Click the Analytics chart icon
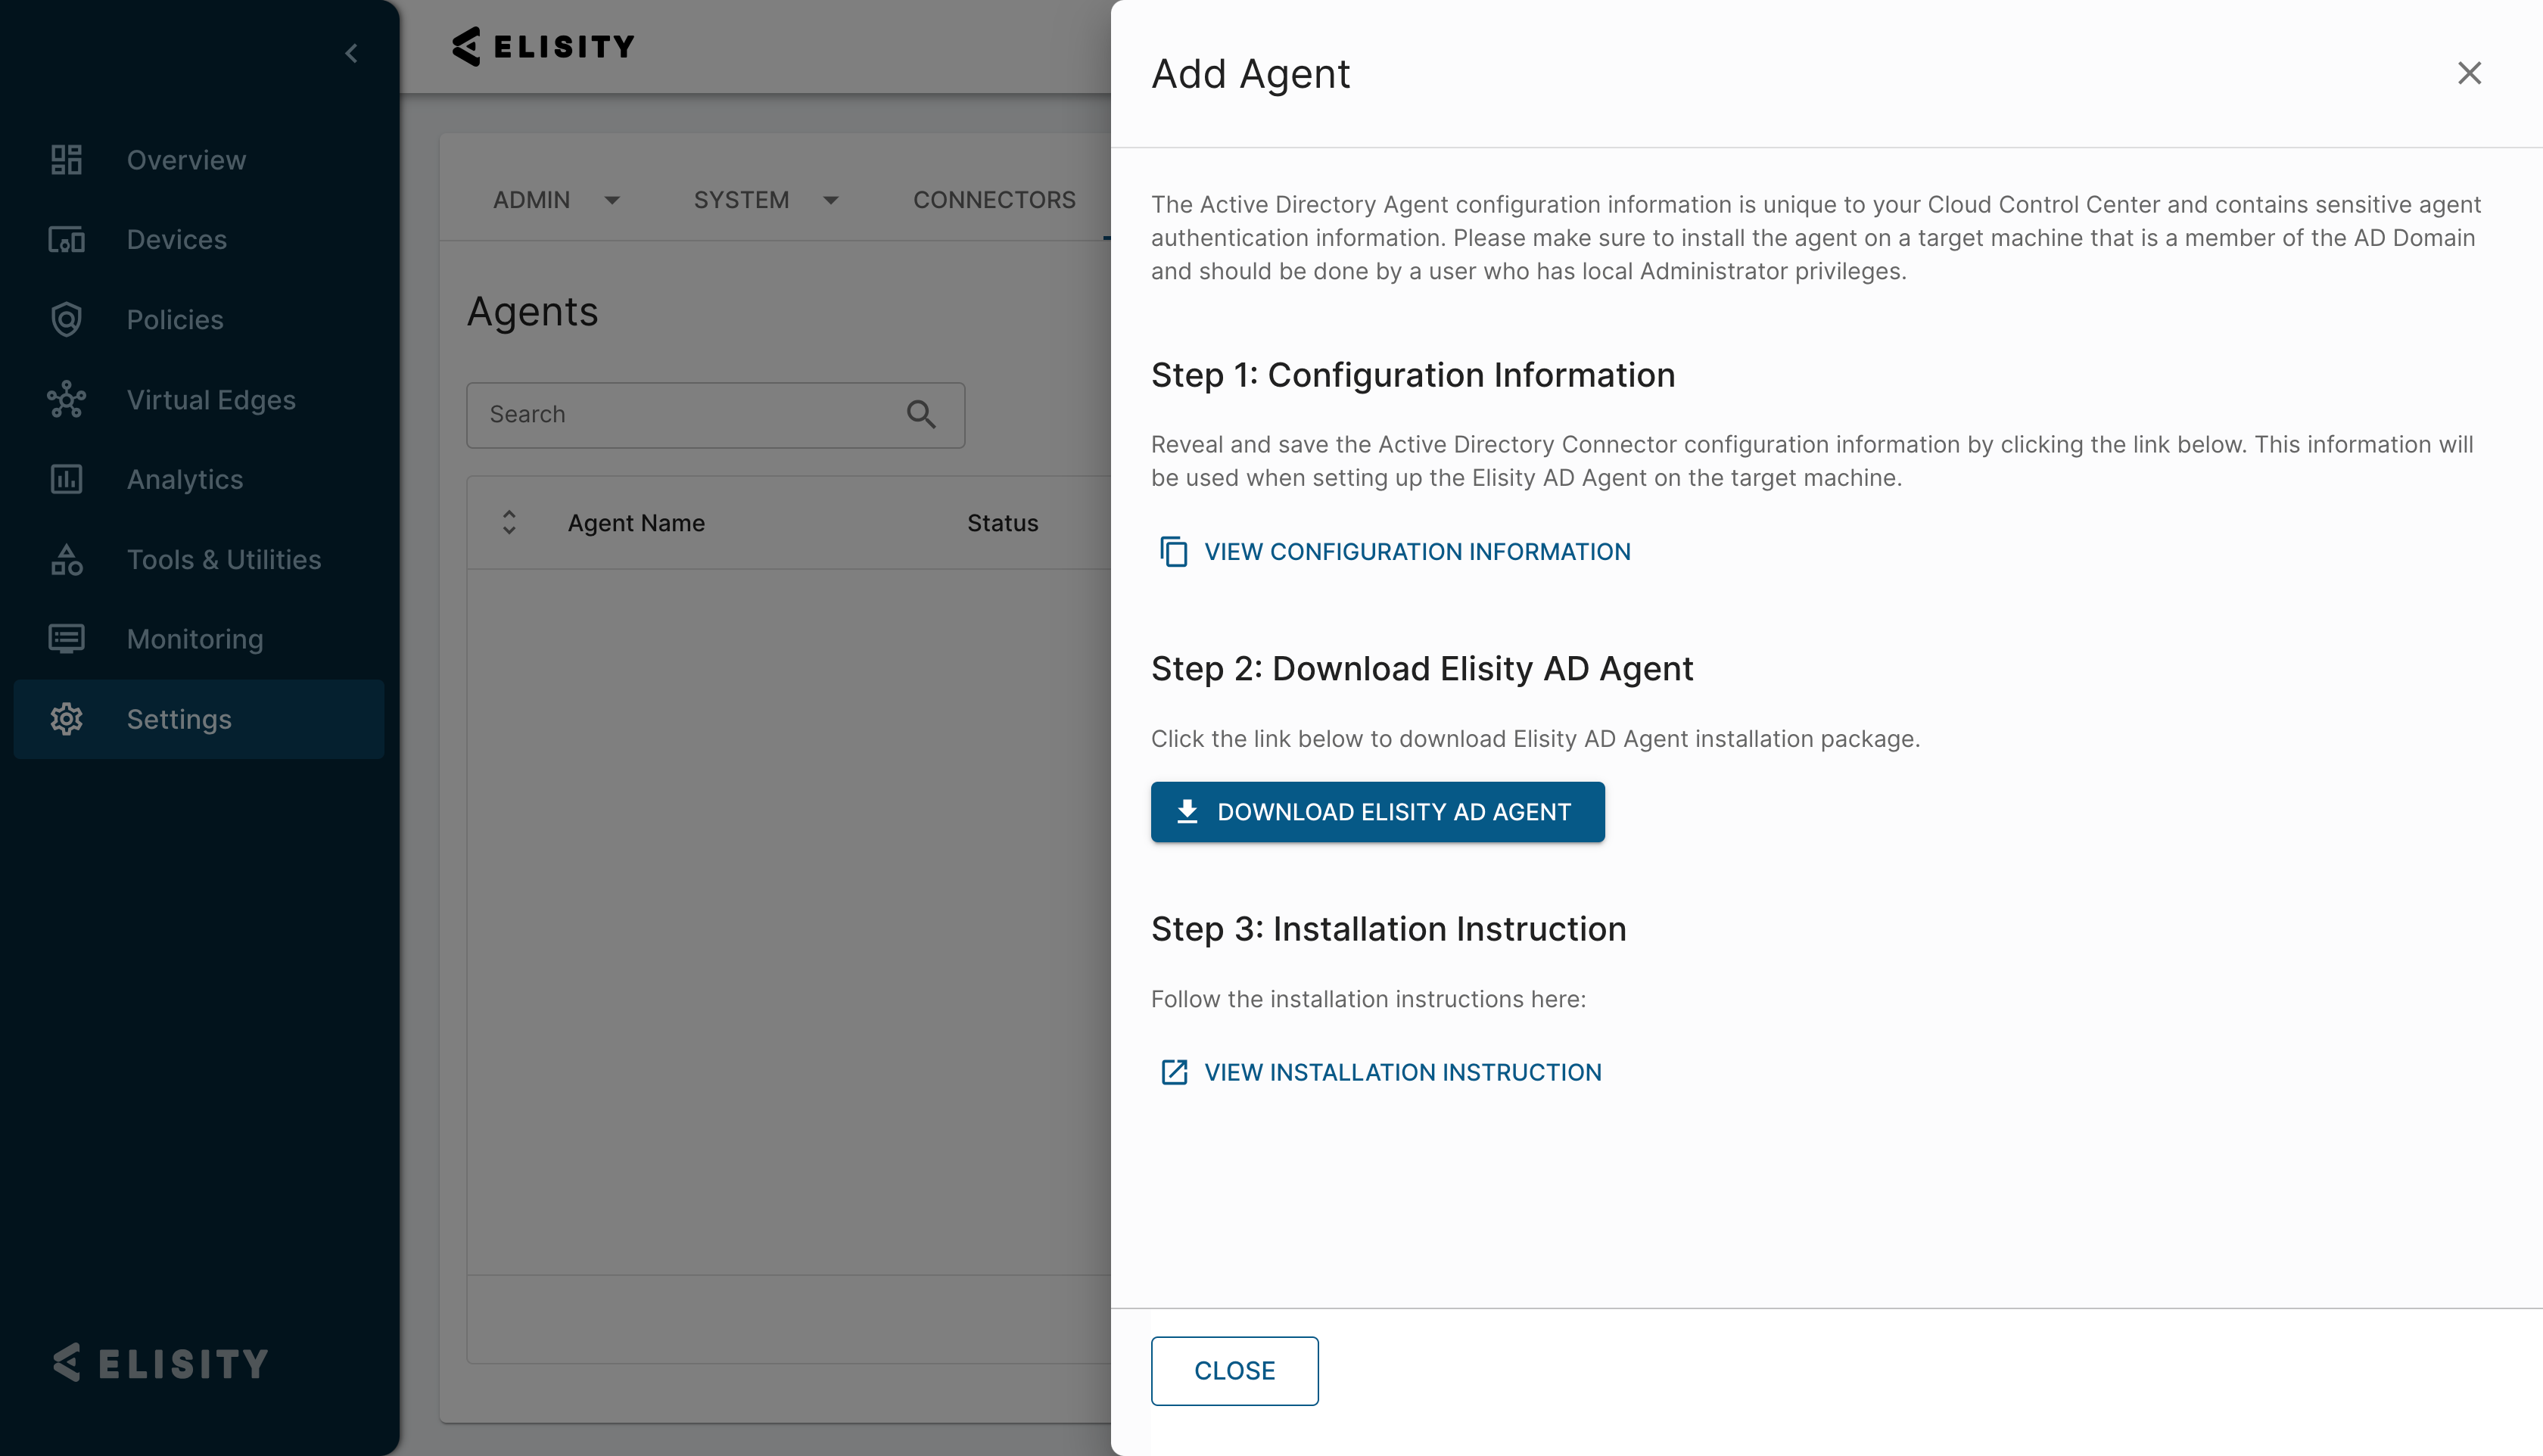The width and height of the screenshot is (2543, 1456). click(66, 479)
